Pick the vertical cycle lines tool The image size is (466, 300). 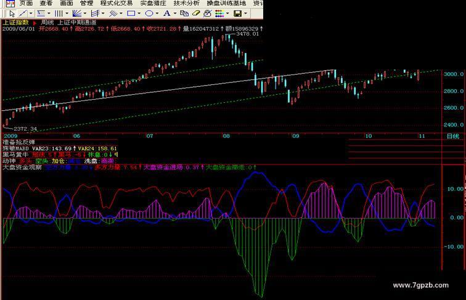(59, 14)
